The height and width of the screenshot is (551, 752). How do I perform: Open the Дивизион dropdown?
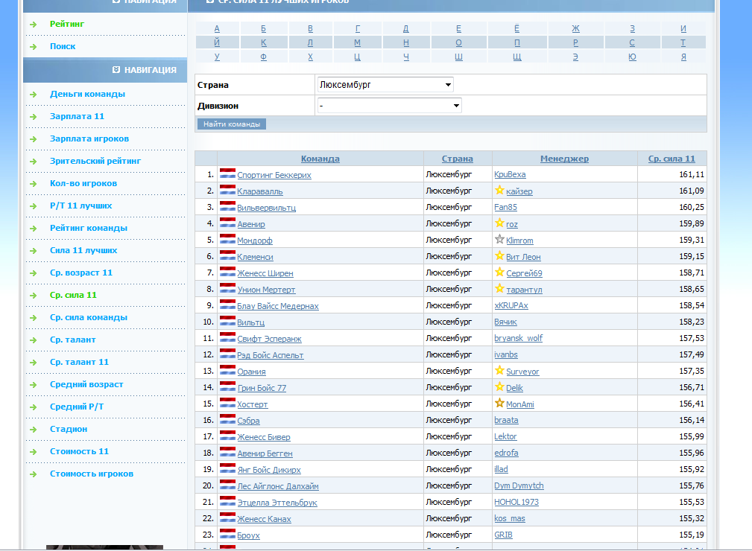pyautogui.click(x=388, y=106)
